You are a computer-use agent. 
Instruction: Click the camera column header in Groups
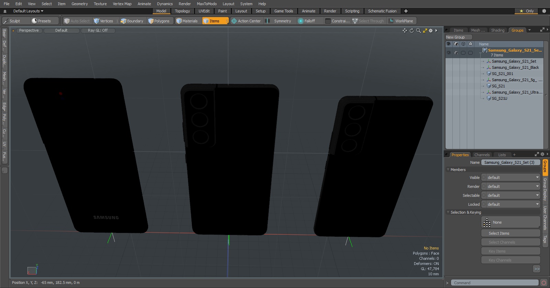point(456,44)
